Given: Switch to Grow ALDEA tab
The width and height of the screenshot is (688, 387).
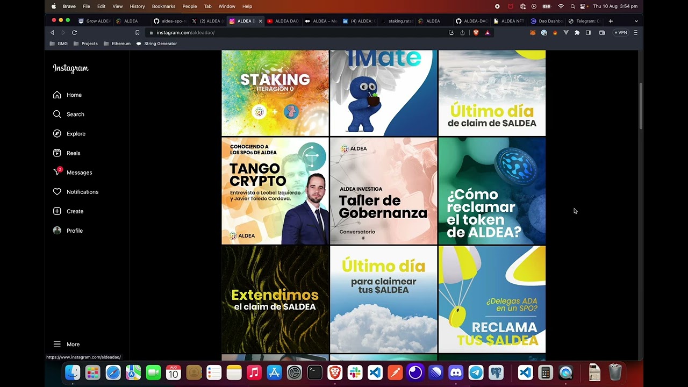Looking at the screenshot, I should click(94, 21).
